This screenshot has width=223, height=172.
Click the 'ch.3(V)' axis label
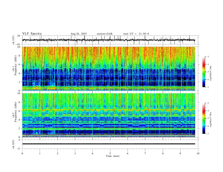tap(14, 144)
